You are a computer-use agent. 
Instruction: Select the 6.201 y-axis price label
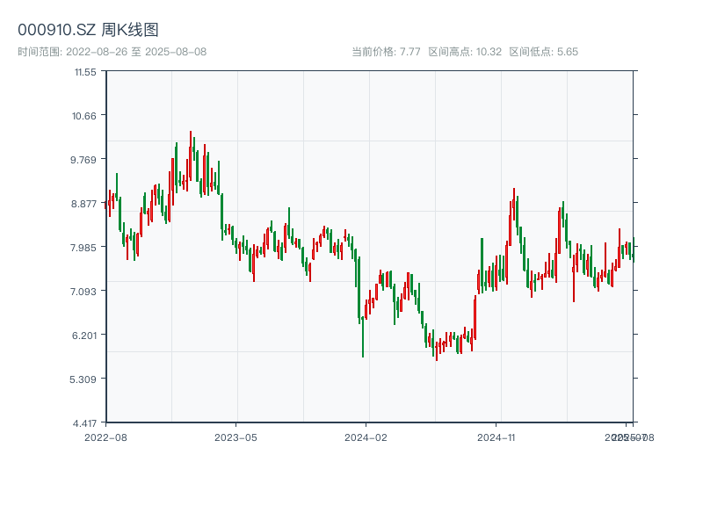pos(84,336)
